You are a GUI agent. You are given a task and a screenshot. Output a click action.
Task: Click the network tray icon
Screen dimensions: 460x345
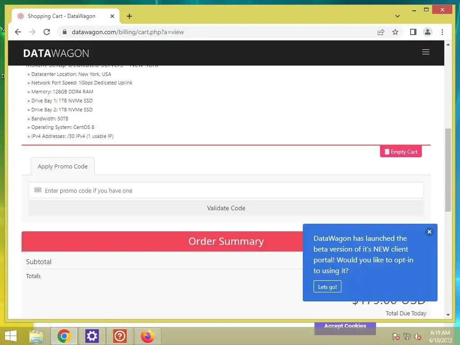click(407, 336)
